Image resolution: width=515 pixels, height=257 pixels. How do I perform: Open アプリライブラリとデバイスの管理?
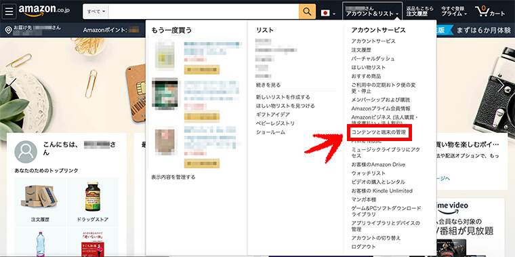[386, 226]
